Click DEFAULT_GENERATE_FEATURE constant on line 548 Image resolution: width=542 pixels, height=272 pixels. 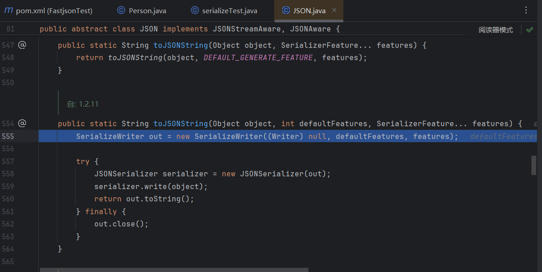(258, 58)
